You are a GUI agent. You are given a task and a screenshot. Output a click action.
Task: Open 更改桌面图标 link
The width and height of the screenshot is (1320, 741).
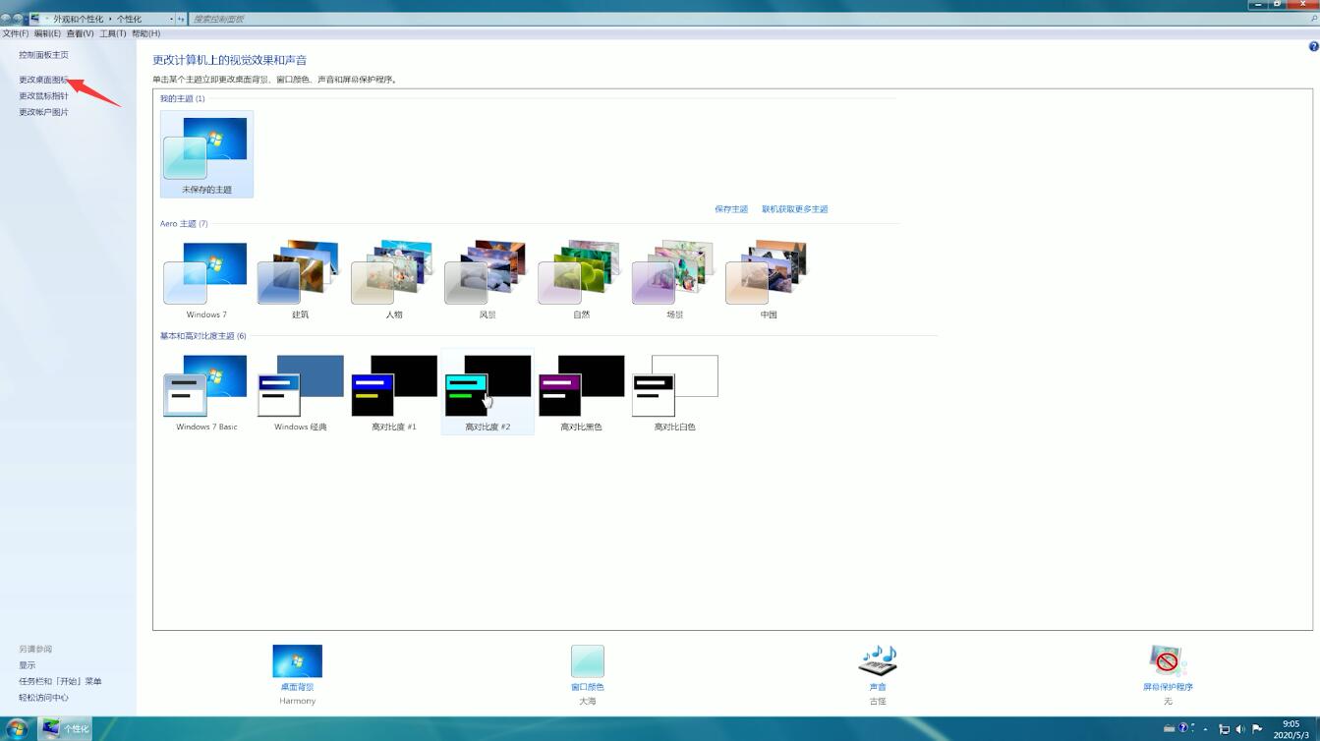click(44, 80)
